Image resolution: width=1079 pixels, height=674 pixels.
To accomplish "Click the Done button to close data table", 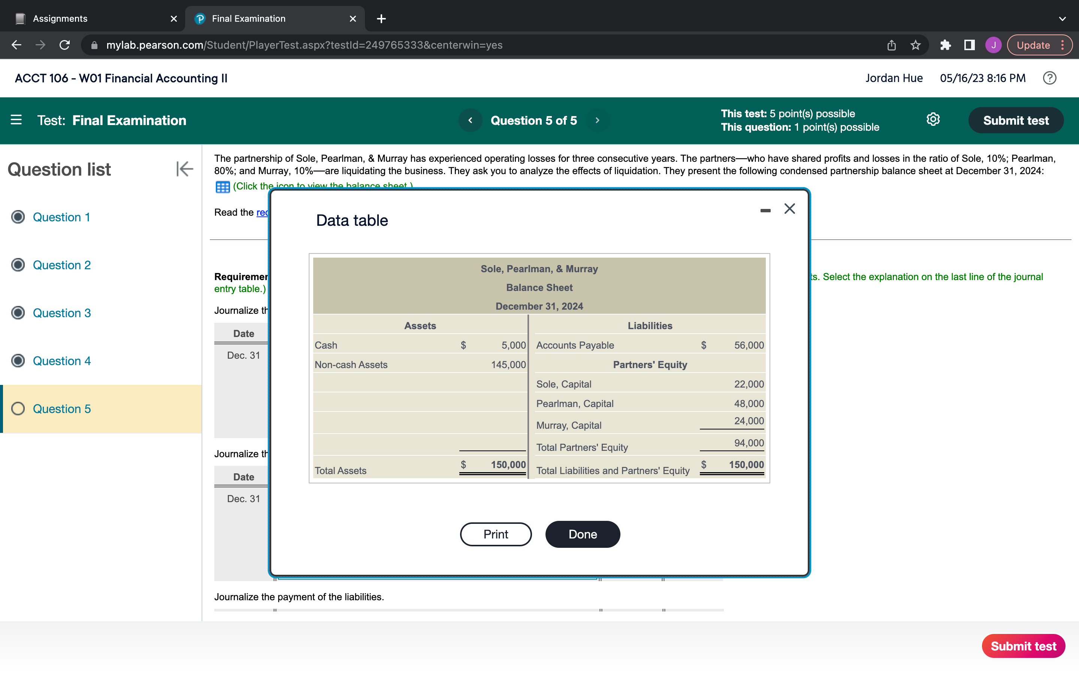I will [x=583, y=534].
